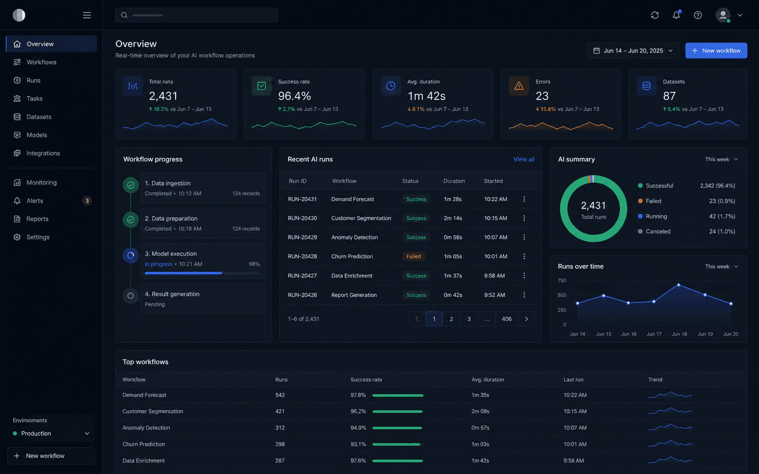The height and width of the screenshot is (474, 759).
Task: Open Settings in the sidebar
Action: coord(51,237)
